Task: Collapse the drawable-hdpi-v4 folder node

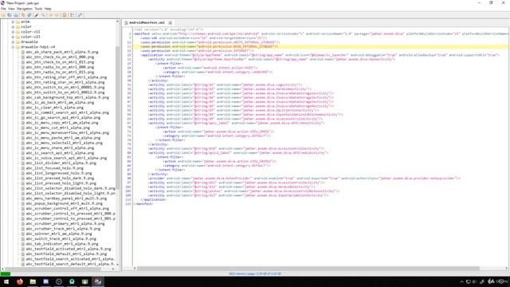Action: 13,47
